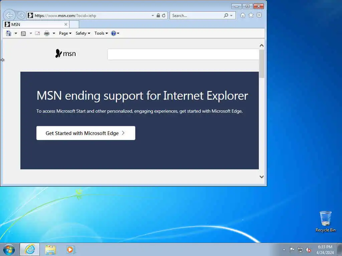Click command bar Home icon
This screenshot has width=342, height=256.
point(8,33)
